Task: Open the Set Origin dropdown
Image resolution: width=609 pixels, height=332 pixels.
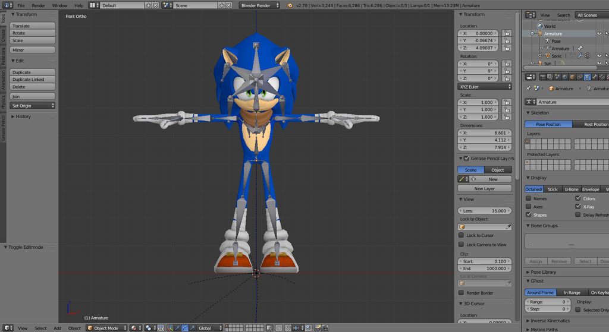Action: [32, 106]
